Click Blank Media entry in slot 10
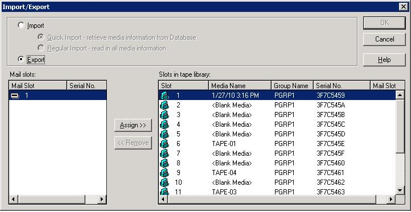 click(232, 182)
